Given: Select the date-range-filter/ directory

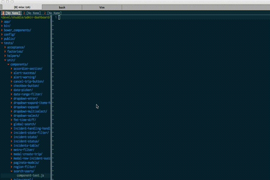Looking at the screenshot, I should 28,94.
